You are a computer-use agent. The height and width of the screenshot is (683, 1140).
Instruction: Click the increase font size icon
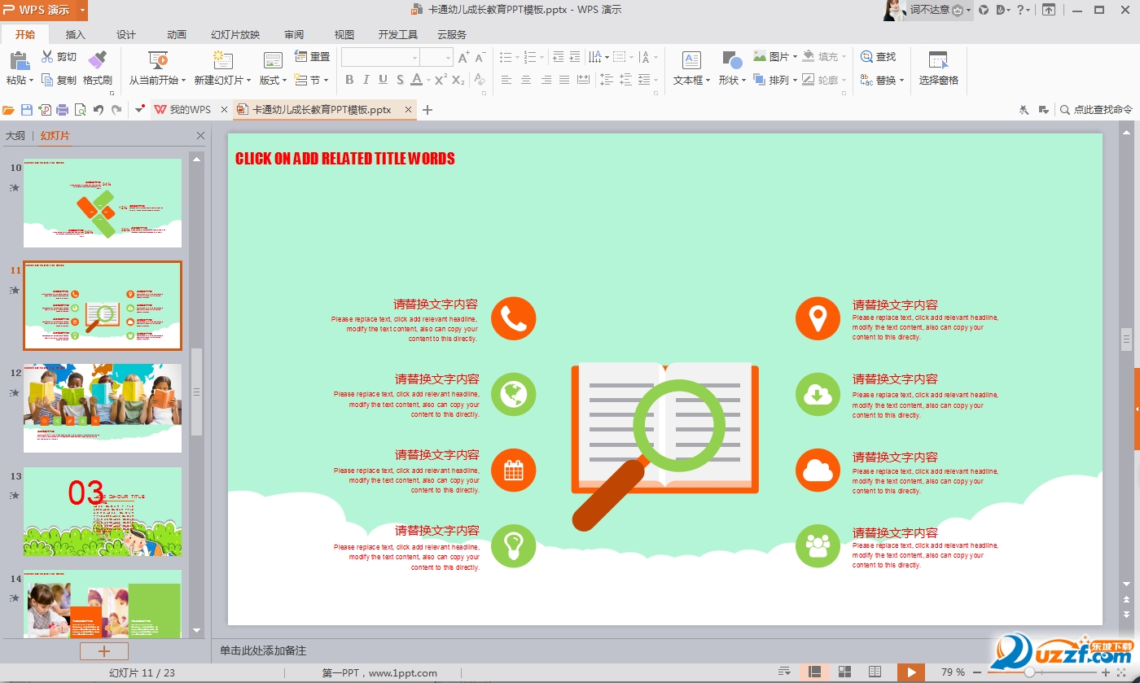point(463,57)
